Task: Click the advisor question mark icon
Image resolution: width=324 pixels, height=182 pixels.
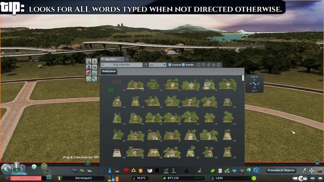Action: [88, 163]
